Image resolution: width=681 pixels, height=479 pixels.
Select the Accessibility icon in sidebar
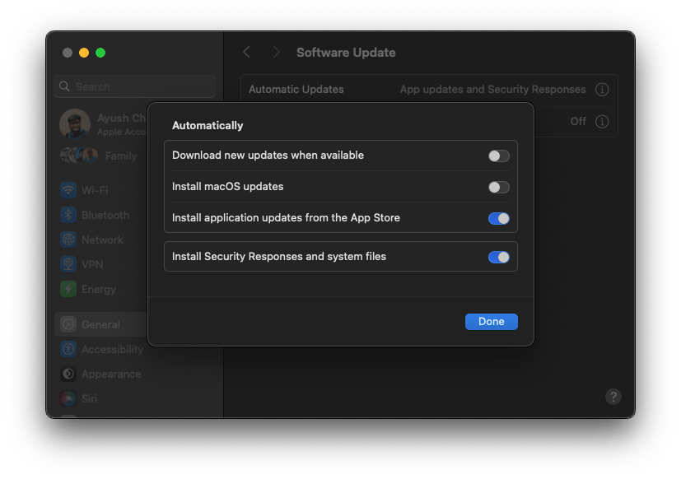pos(68,349)
